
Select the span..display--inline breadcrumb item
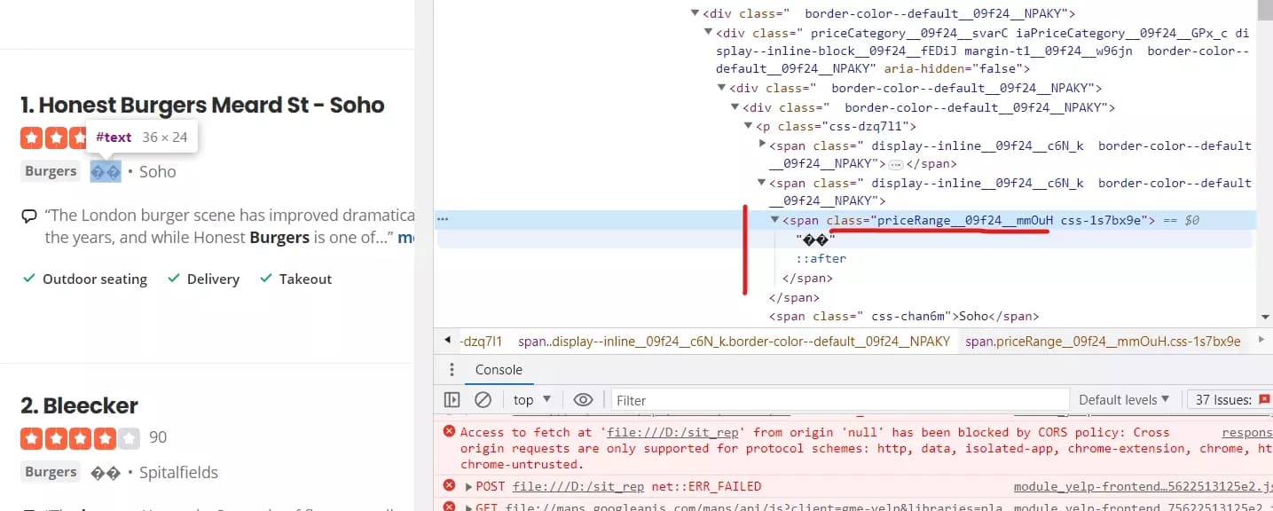tap(734, 342)
